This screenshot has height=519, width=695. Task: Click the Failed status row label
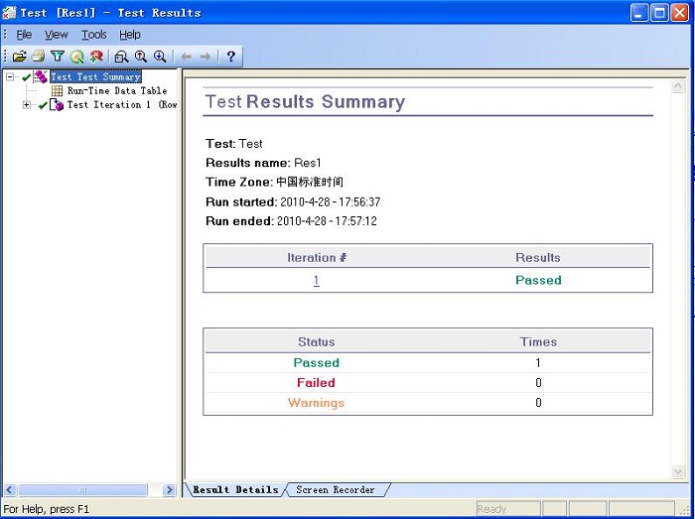[316, 383]
